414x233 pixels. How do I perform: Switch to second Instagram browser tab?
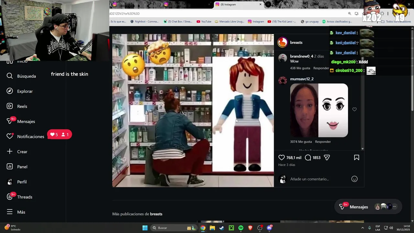point(188,5)
